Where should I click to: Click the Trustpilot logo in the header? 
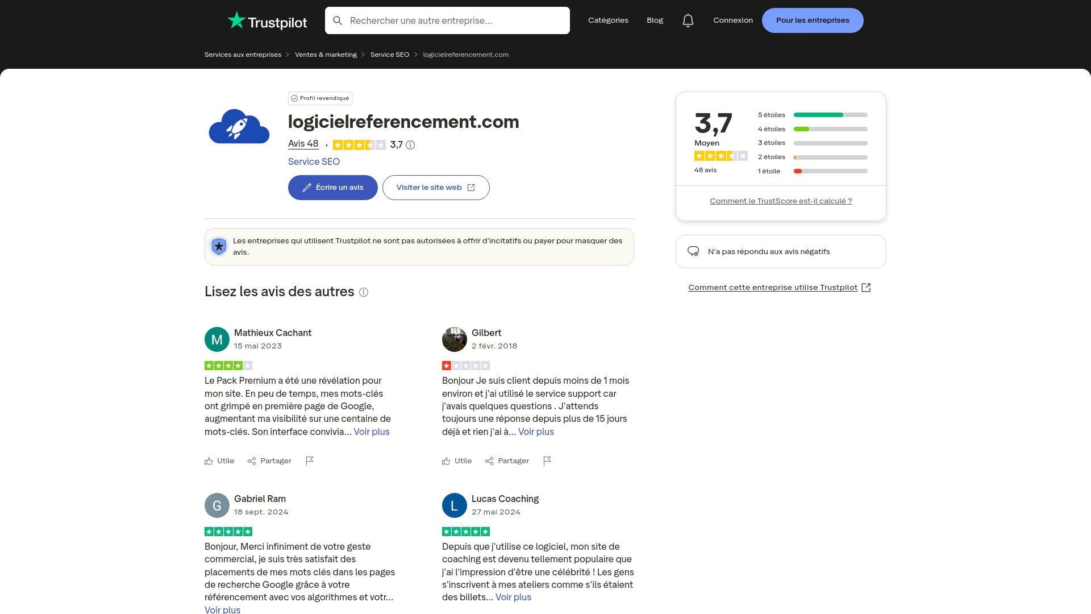click(266, 20)
